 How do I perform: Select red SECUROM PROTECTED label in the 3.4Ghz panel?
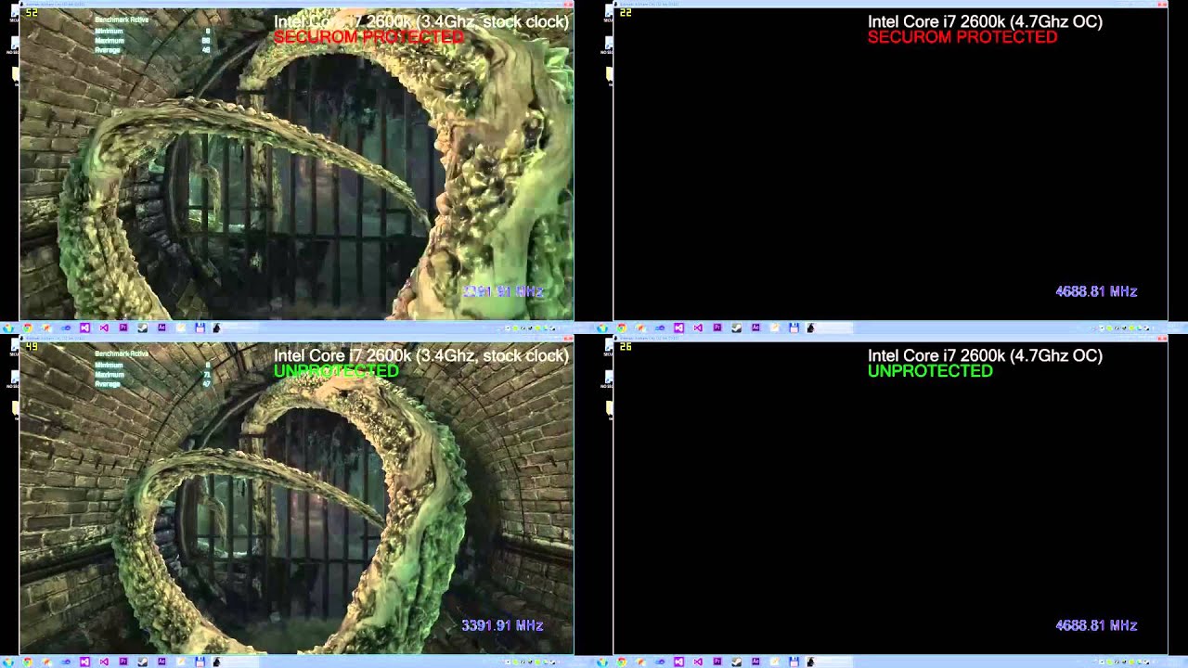(368, 37)
